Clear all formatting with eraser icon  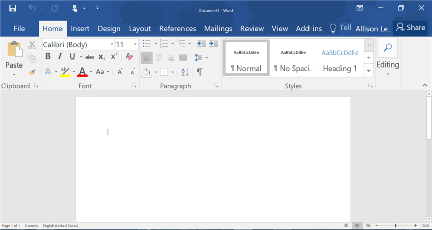click(x=129, y=57)
